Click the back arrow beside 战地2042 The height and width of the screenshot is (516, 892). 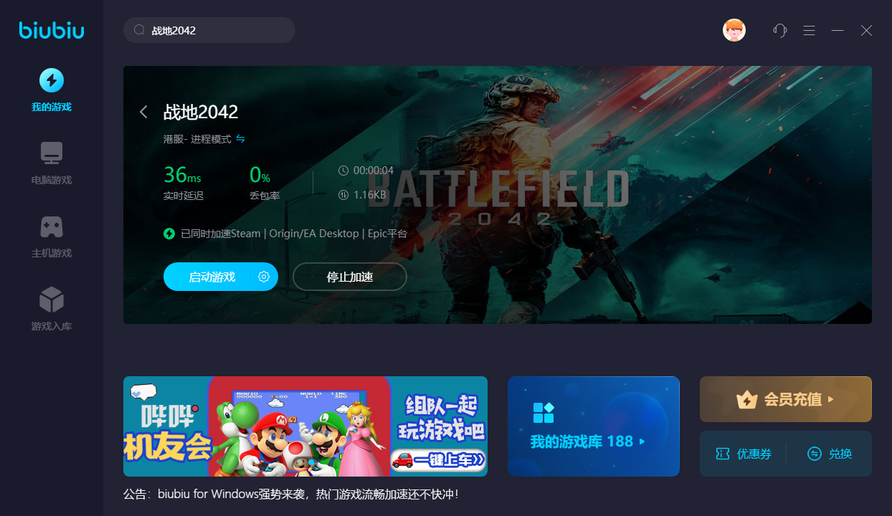(143, 112)
